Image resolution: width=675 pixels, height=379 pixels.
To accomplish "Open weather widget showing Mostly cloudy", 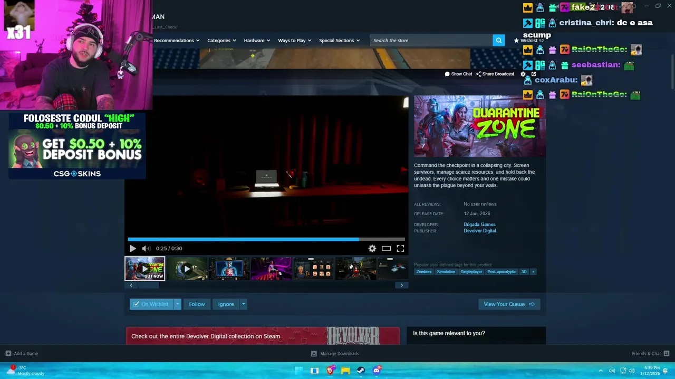I will point(26,371).
